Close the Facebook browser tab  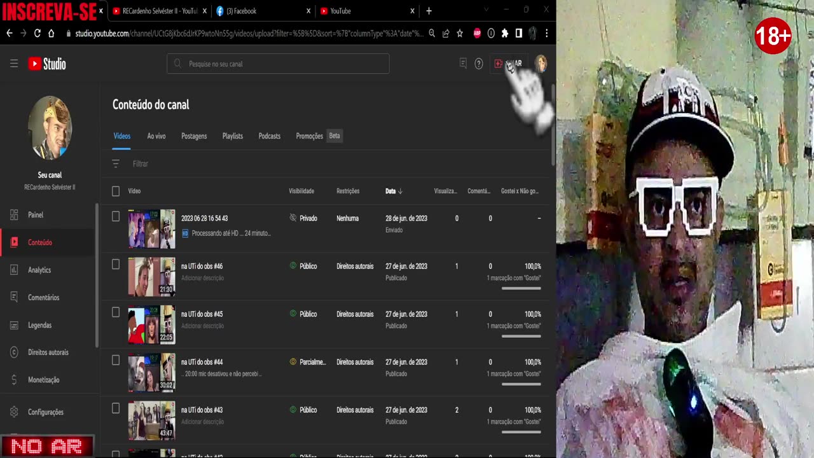(308, 11)
